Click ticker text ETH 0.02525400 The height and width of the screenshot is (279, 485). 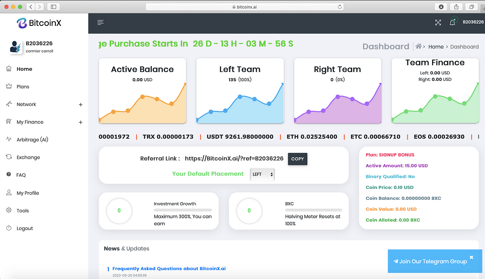(x=312, y=137)
